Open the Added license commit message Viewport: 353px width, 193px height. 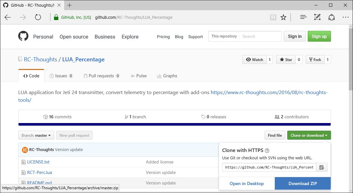click(160, 162)
